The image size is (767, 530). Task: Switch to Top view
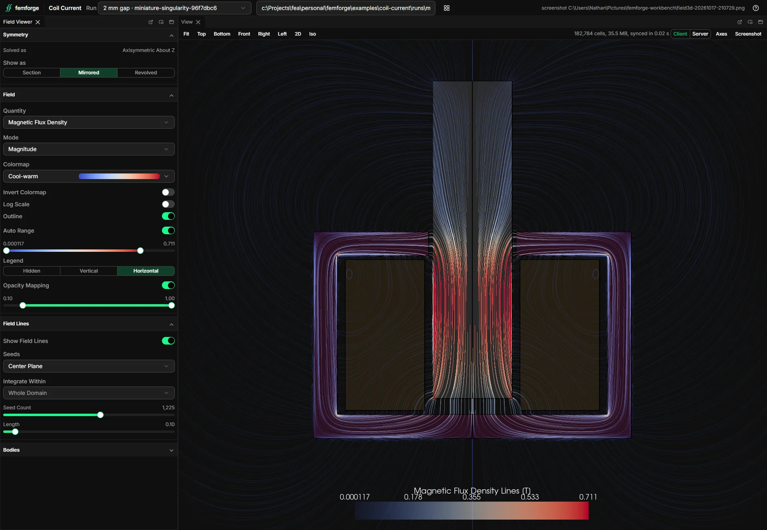pyautogui.click(x=202, y=34)
